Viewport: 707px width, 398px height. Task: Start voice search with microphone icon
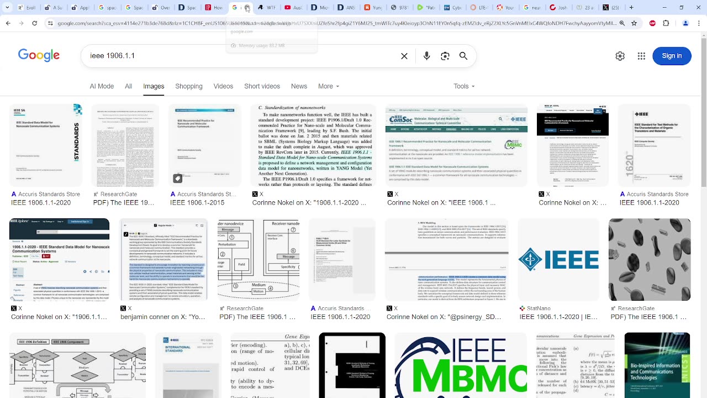click(x=426, y=56)
